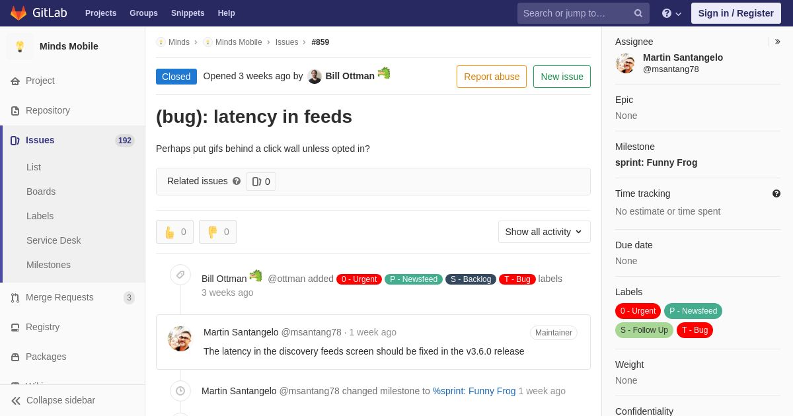The height and width of the screenshot is (416, 793).
Task: Click the S - Backlog label in activity
Action: click(x=471, y=279)
